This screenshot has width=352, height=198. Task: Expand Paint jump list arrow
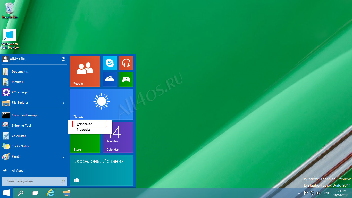(x=64, y=156)
